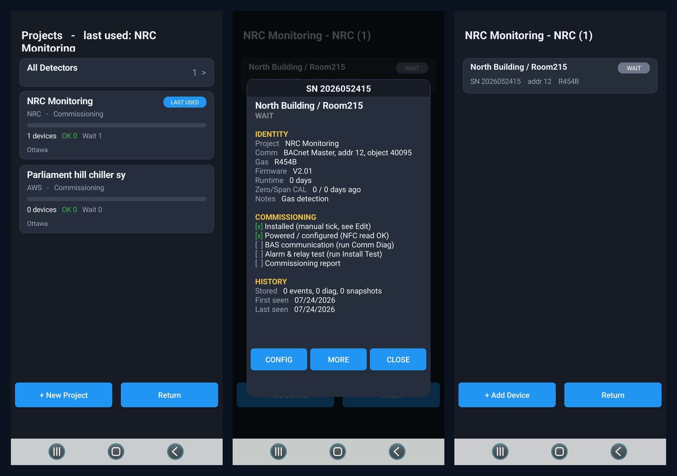Viewport: 677px width, 476px height.
Task: Click '0 devices' in Parliament hill card
Action: [42, 209]
